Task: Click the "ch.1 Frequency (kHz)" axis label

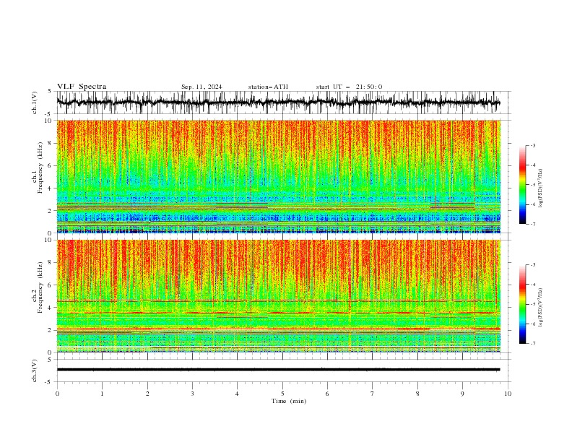Action: (x=38, y=167)
